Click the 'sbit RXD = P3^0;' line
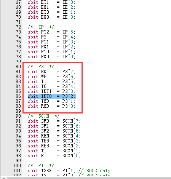This screenshot has width=171, height=179. pyautogui.click(x=51, y=106)
